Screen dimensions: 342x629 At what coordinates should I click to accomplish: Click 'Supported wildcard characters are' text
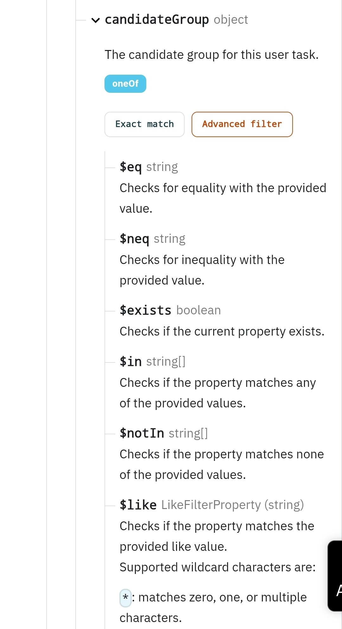[218, 567]
